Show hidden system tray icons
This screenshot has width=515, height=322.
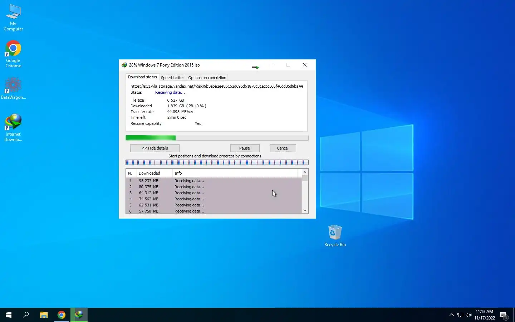point(451,315)
